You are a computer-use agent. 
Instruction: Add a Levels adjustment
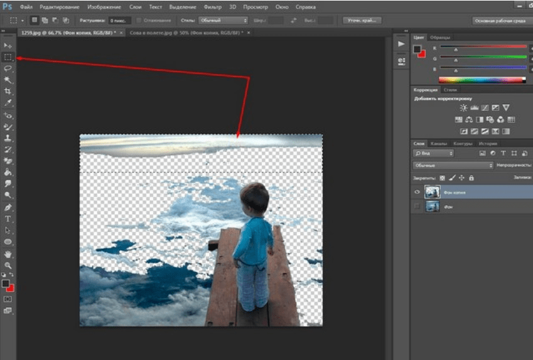[x=474, y=108]
